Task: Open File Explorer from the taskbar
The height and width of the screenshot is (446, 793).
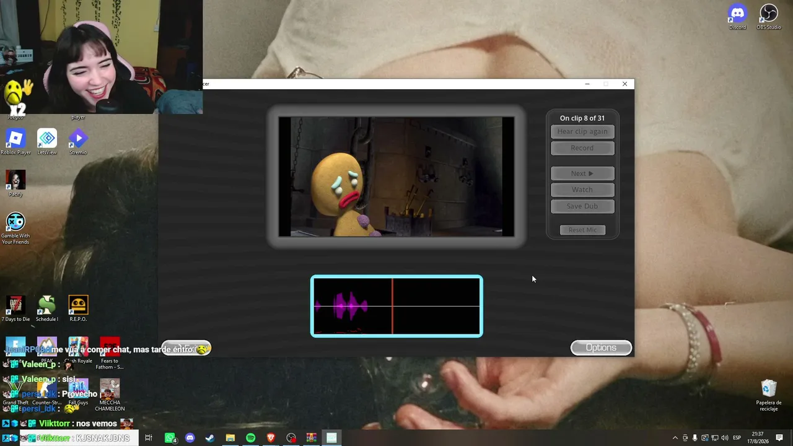Action: click(230, 438)
